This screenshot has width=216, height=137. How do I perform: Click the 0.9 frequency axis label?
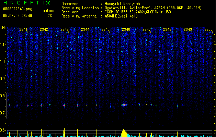3,79
